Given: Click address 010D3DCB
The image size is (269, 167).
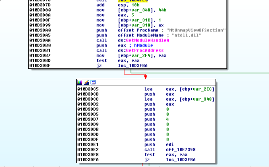Looking at the screenshot, I should coord(88,94).
